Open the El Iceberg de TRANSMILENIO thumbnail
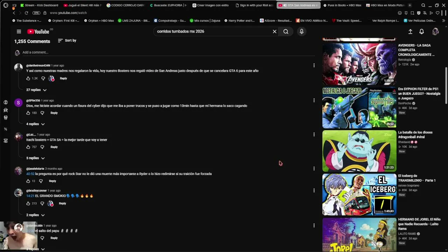This screenshot has width=448, height=252. (x=359, y=194)
